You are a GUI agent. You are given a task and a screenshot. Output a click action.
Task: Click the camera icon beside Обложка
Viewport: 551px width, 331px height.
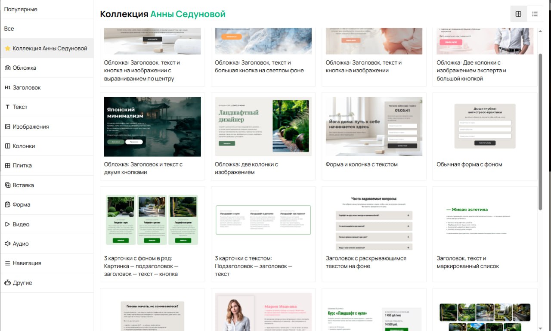(x=7, y=68)
